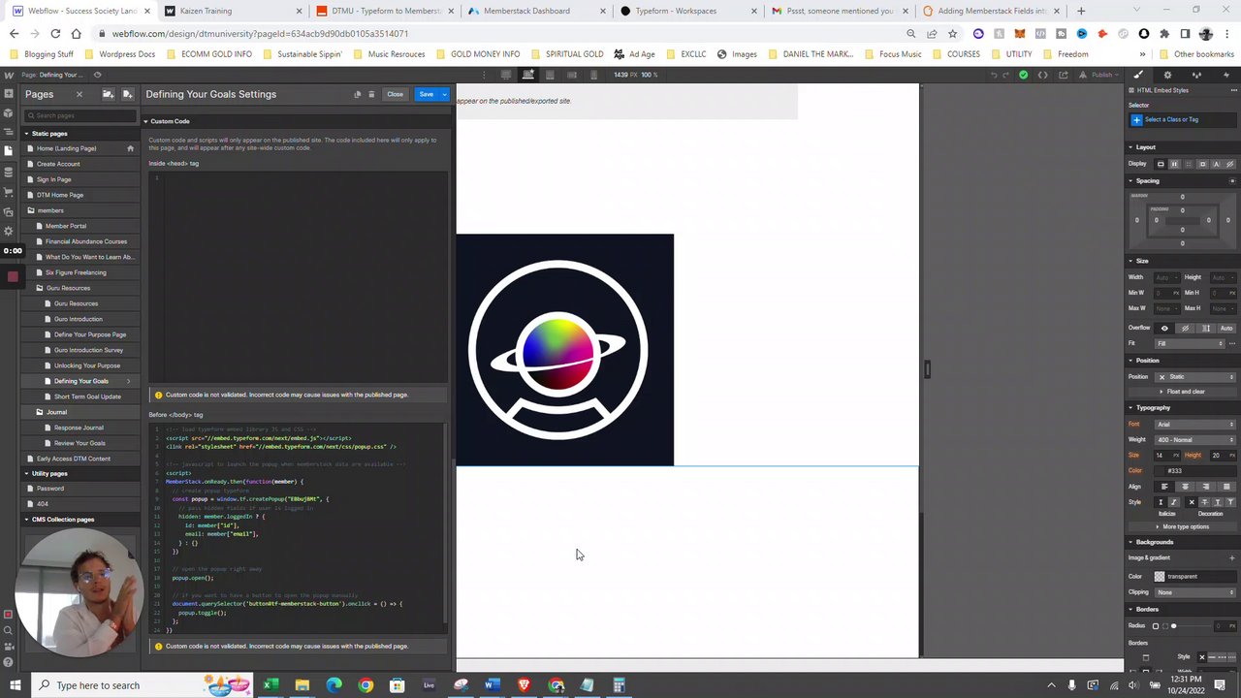Switch to the element Settings gear tab

click(1167, 75)
